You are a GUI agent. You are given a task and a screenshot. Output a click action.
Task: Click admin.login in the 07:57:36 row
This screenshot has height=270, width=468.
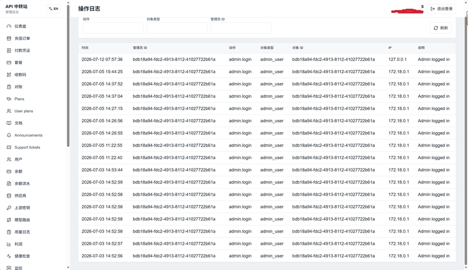pyautogui.click(x=240, y=60)
